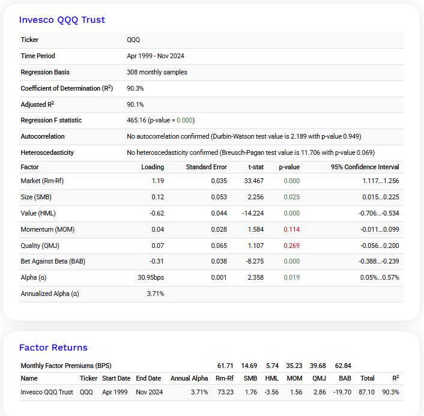This screenshot has width=424, height=416.
Task: Click the End Date value Nov 2024
Action: [150, 392]
